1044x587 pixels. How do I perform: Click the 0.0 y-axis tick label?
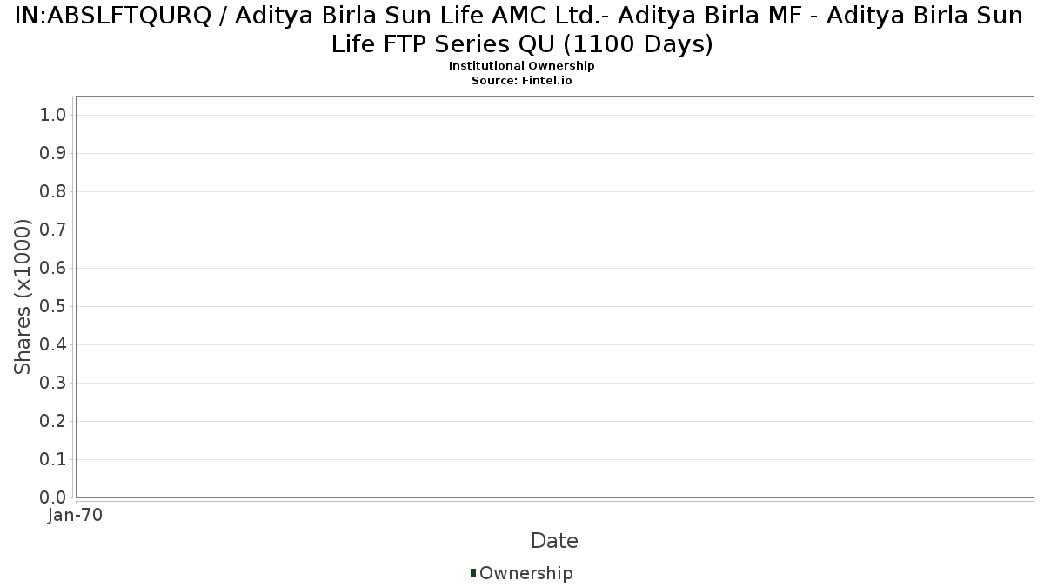(54, 497)
